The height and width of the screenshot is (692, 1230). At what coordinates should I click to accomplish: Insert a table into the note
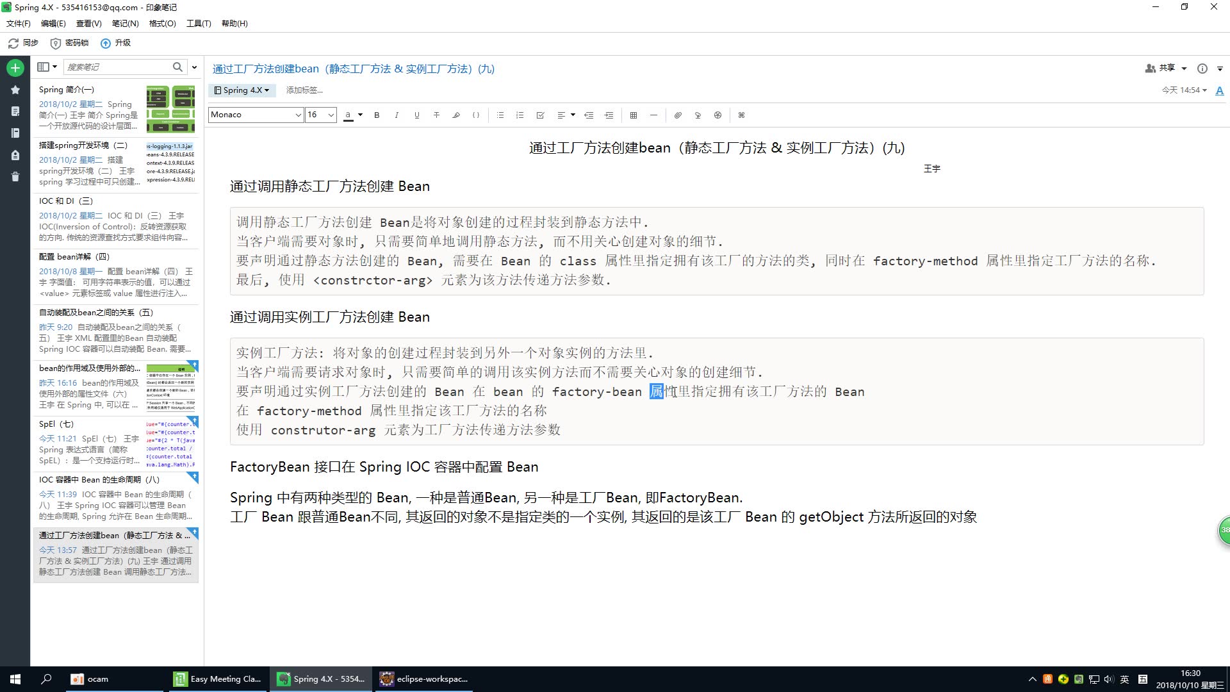pyautogui.click(x=633, y=115)
